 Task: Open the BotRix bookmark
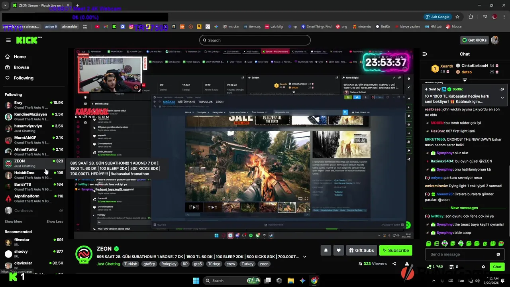pyautogui.click(x=382, y=27)
